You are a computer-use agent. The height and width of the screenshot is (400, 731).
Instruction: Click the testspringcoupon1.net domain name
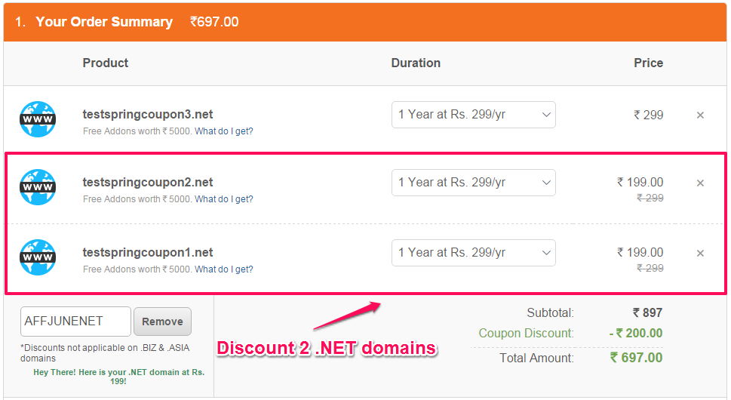pyautogui.click(x=148, y=252)
